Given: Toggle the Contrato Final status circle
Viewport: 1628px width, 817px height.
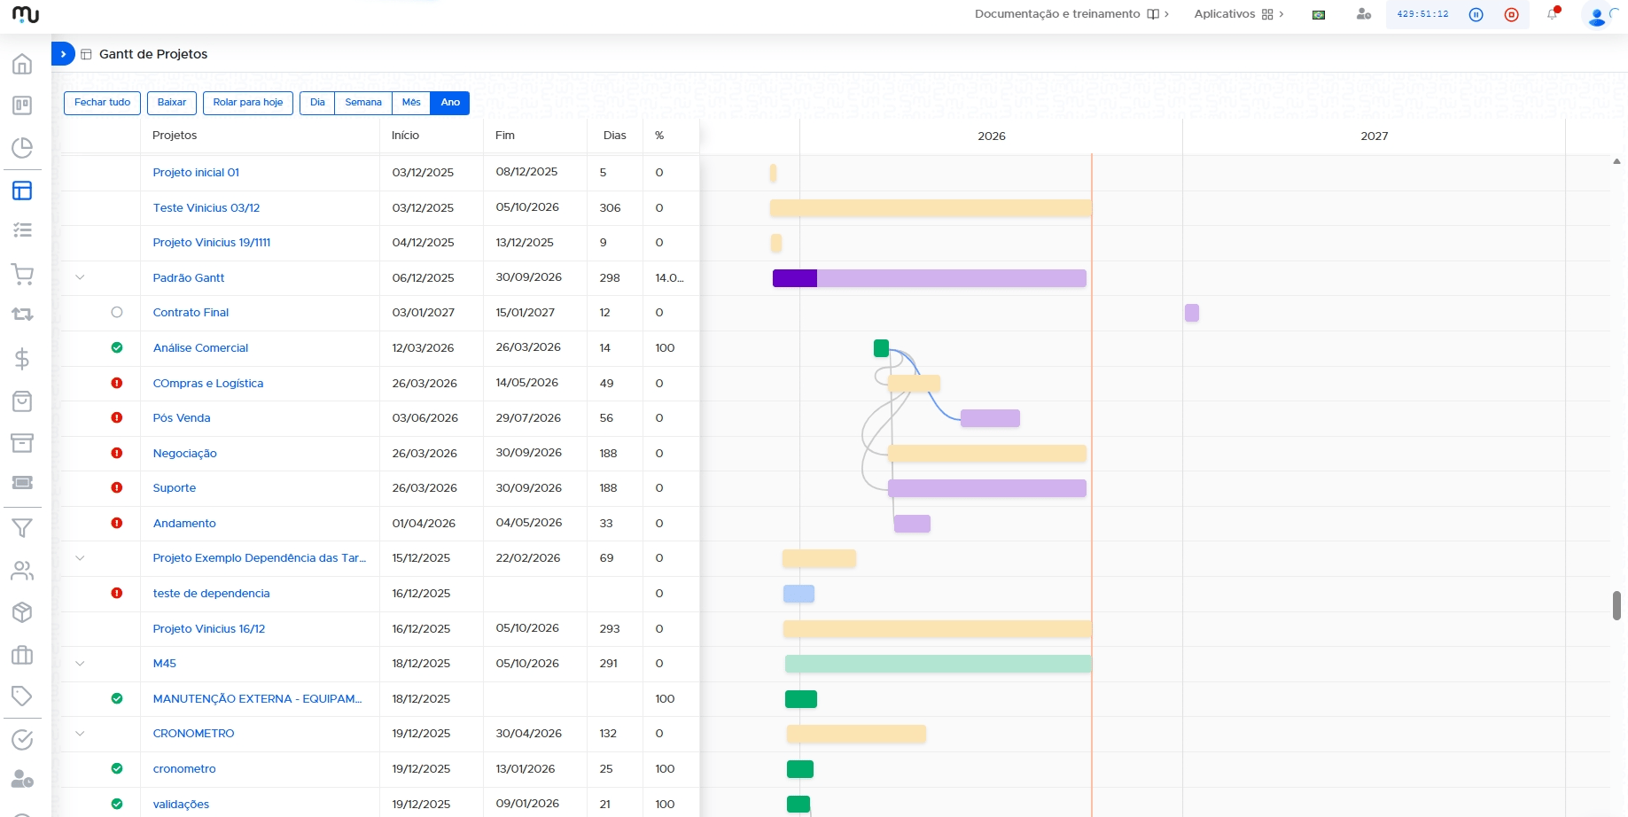Looking at the screenshot, I should [x=117, y=312].
